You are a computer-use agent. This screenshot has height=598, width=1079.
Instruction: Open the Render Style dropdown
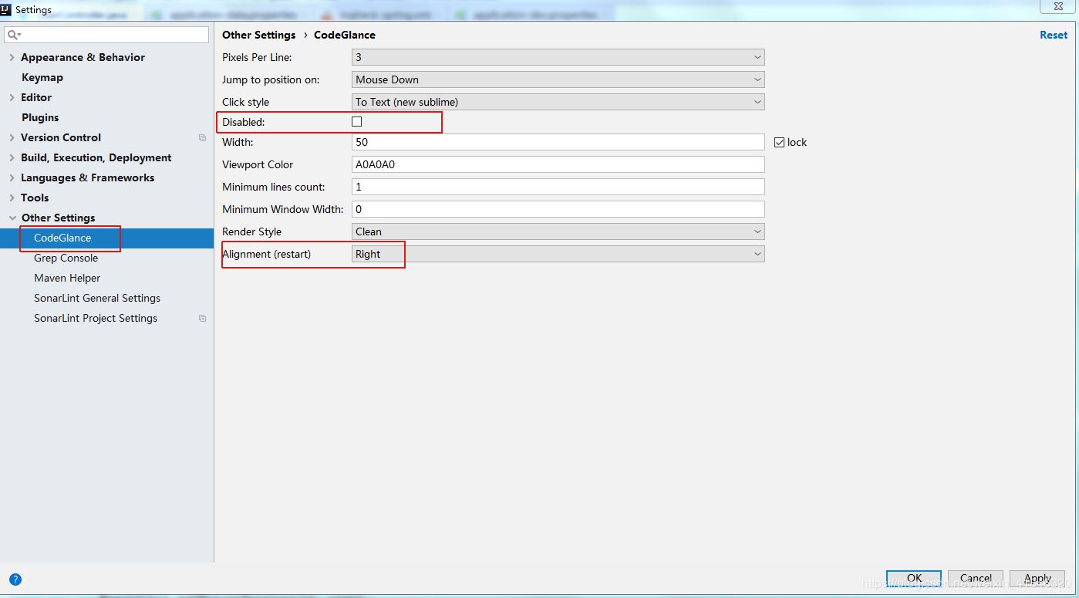coord(558,231)
